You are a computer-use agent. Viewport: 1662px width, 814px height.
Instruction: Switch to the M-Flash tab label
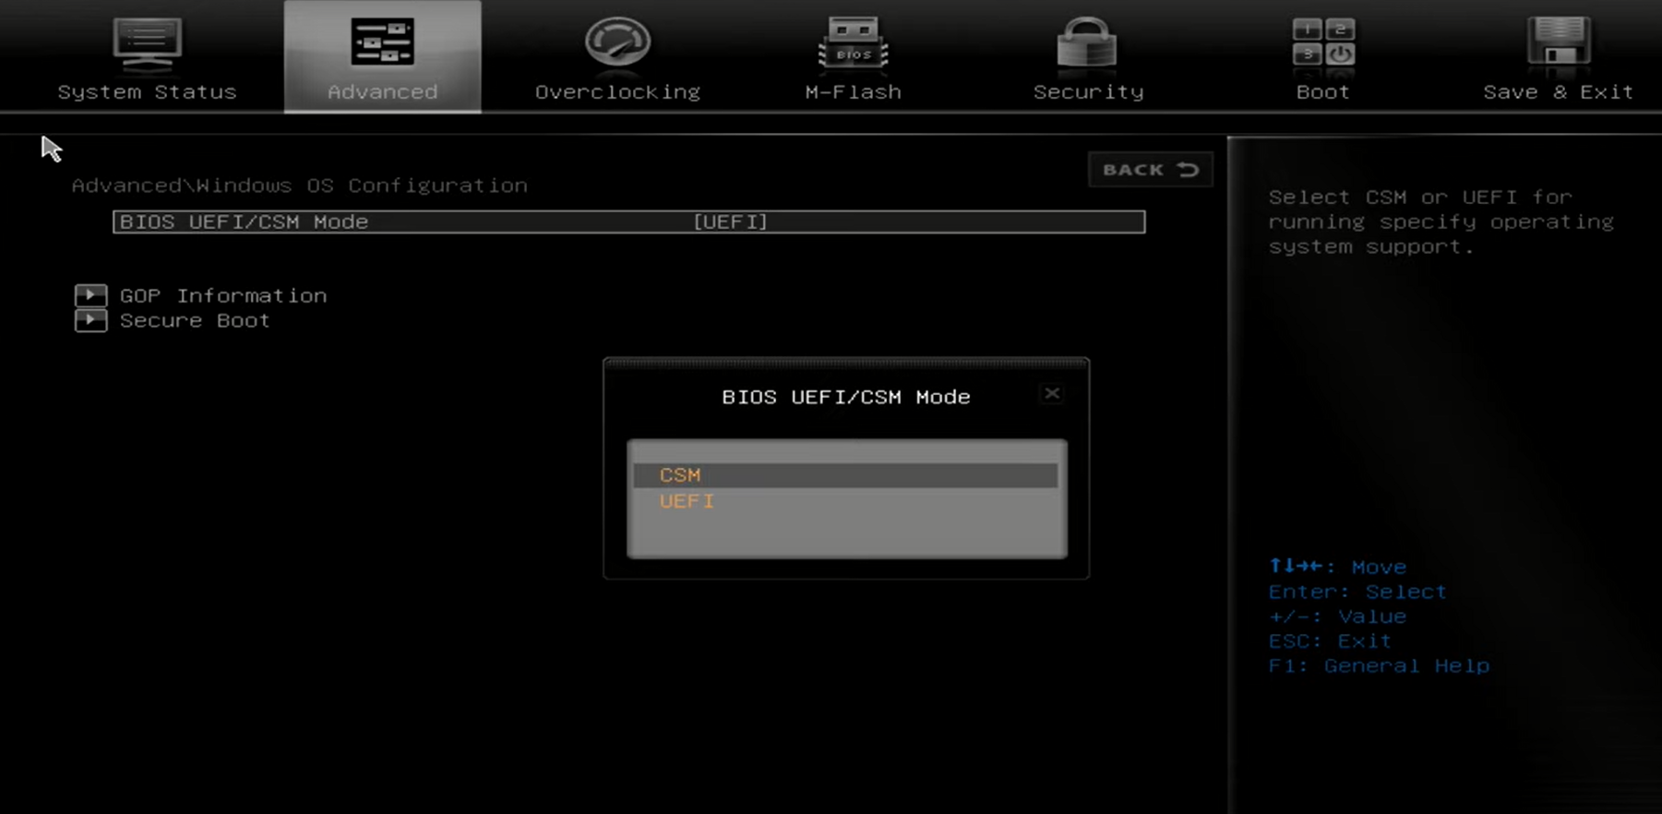(853, 92)
